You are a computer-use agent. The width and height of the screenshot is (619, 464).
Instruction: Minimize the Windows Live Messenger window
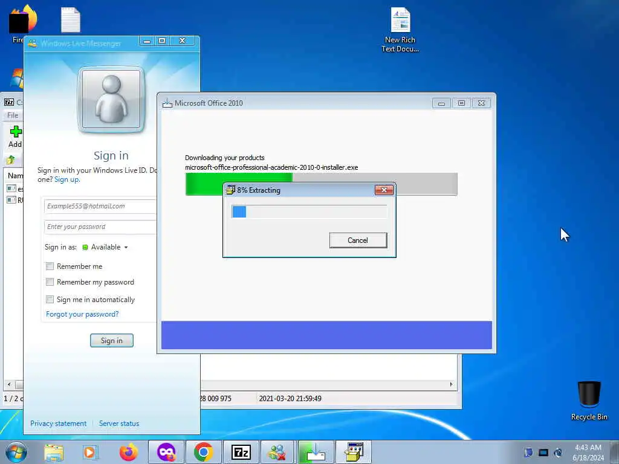[x=147, y=40]
